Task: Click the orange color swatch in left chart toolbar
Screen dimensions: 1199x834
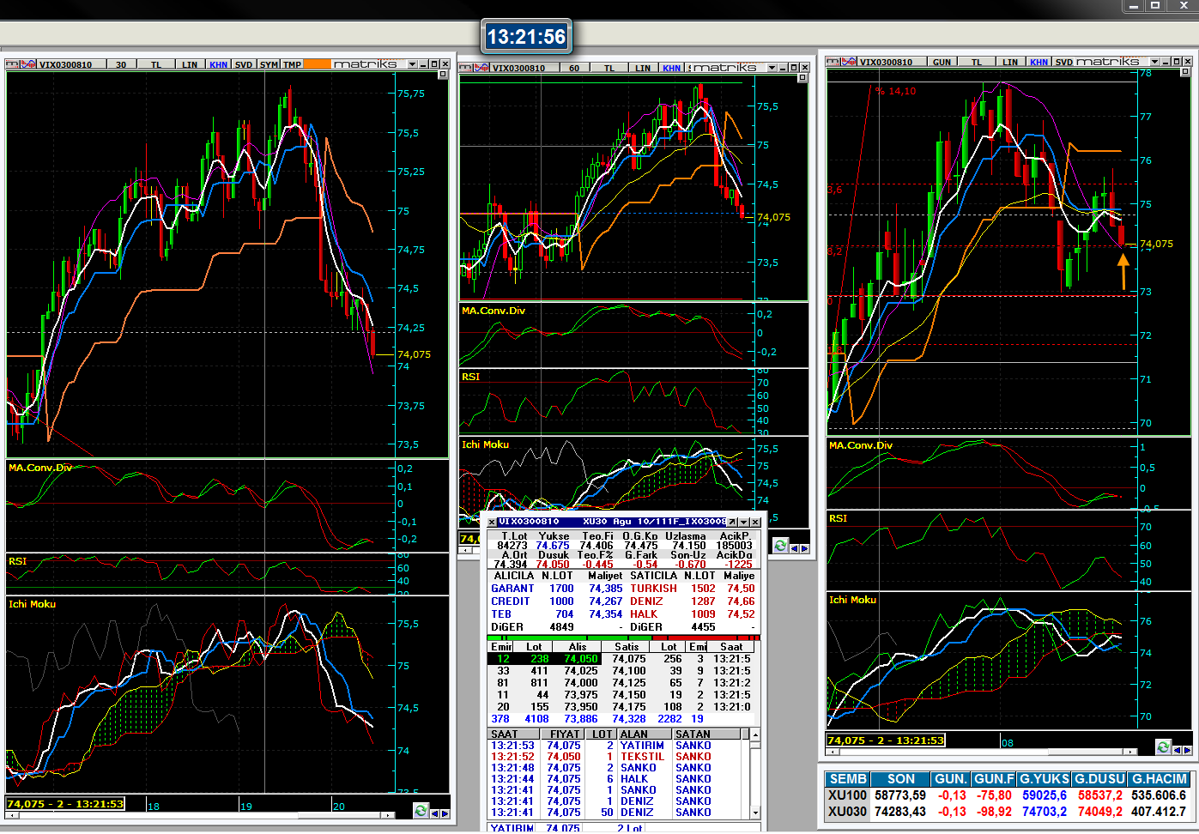Action: 317,64
